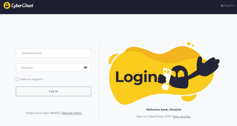Click the dark ghost mascot illustration

(179, 77)
